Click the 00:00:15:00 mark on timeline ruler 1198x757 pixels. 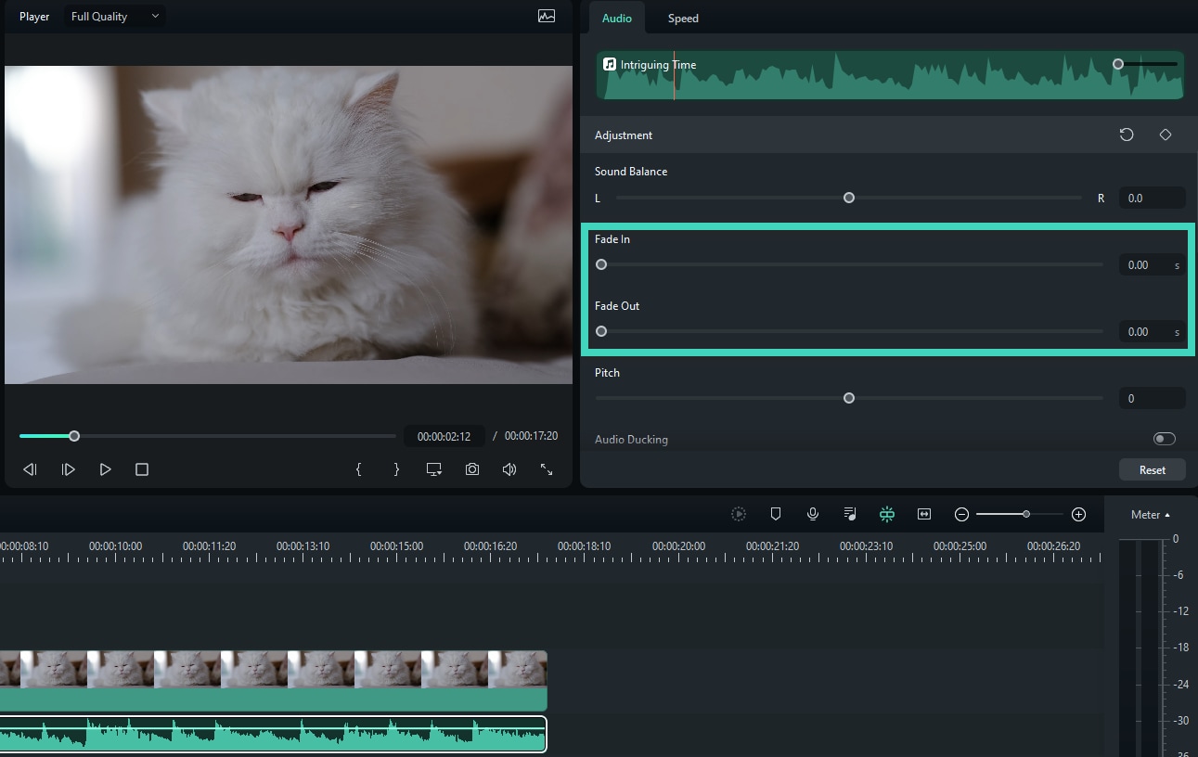tap(396, 546)
